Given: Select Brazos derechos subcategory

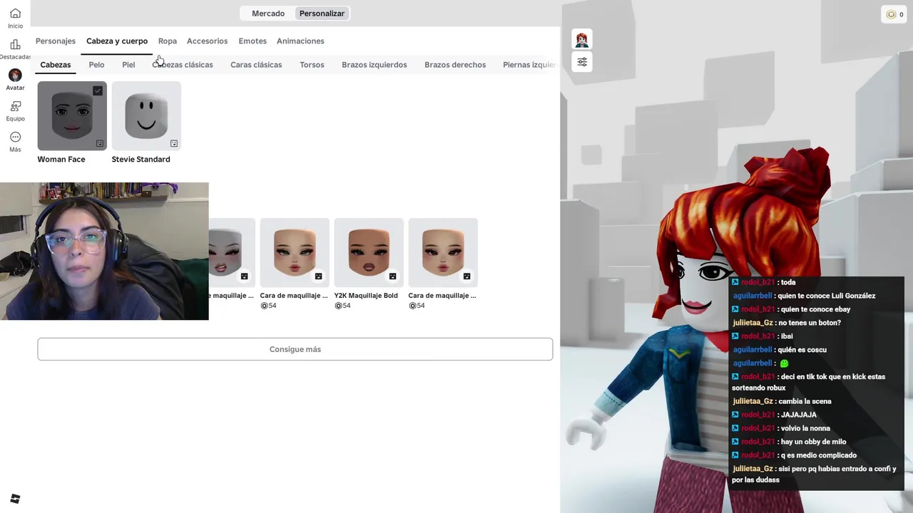Looking at the screenshot, I should [455, 65].
